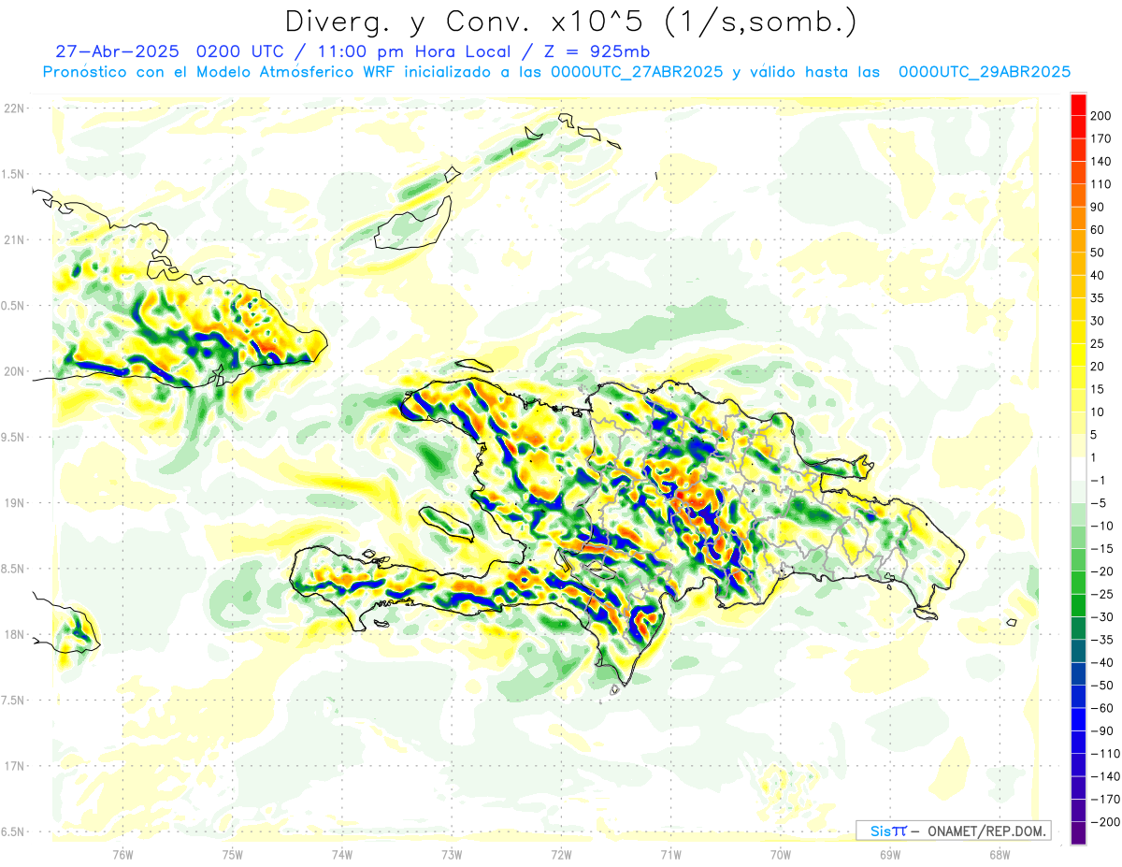
Task: Click the '19N' latitude label
Action: [14, 503]
